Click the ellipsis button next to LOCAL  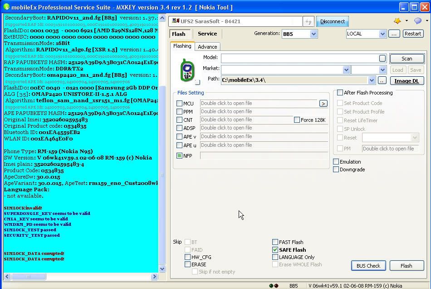394,34
